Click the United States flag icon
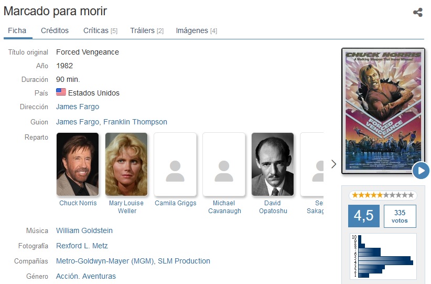This screenshot has height=284, width=431. point(61,92)
